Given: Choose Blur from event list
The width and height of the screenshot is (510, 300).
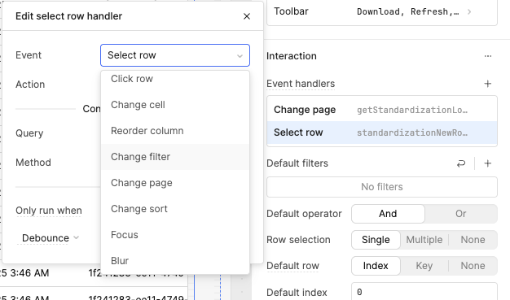Looking at the screenshot, I should (175, 260).
